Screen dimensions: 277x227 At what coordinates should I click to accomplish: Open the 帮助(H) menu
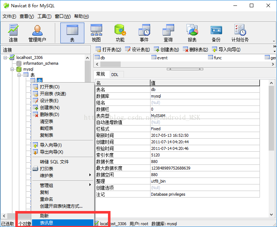(81, 16)
